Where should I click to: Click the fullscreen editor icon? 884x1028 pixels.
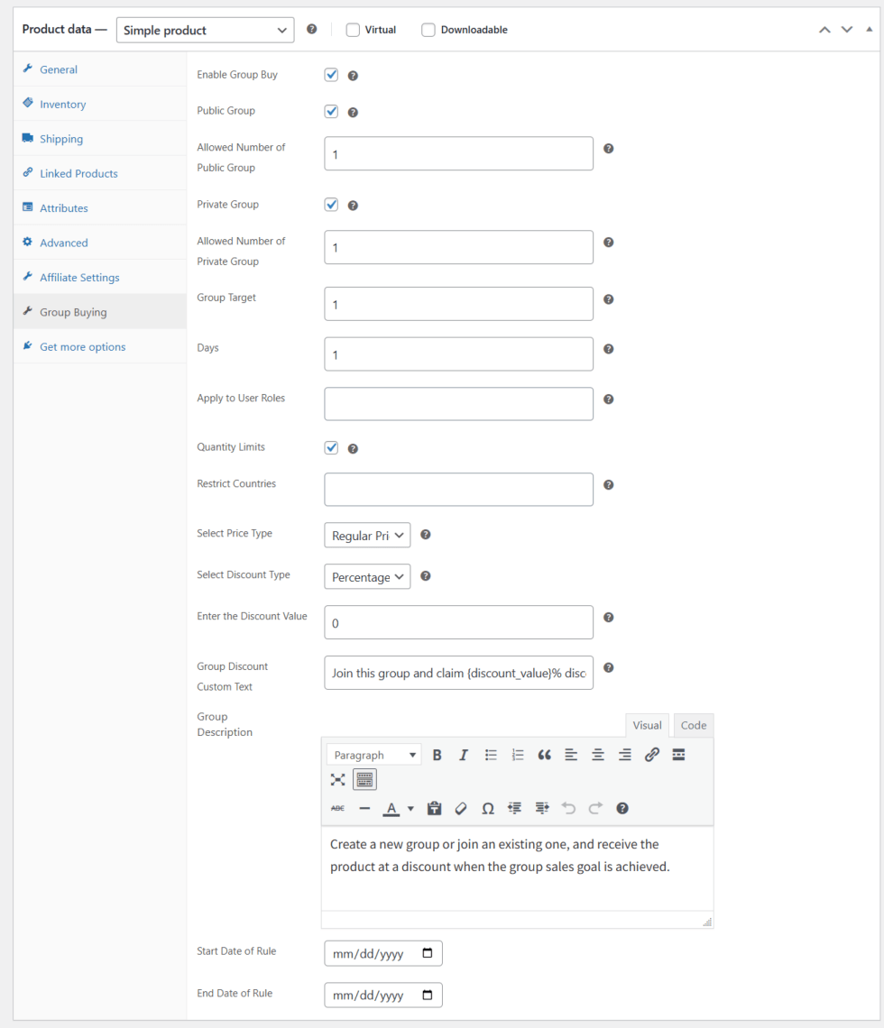pyautogui.click(x=337, y=780)
